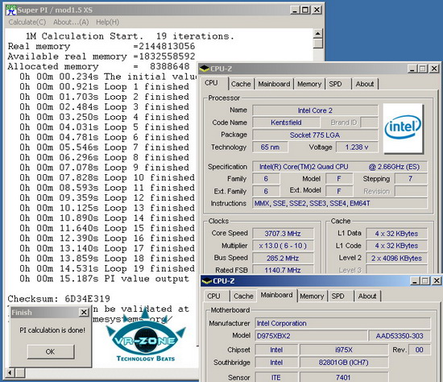The width and height of the screenshot is (443, 382).
Task: Select Memory tab in upper CPU-Z window
Action: [309, 84]
